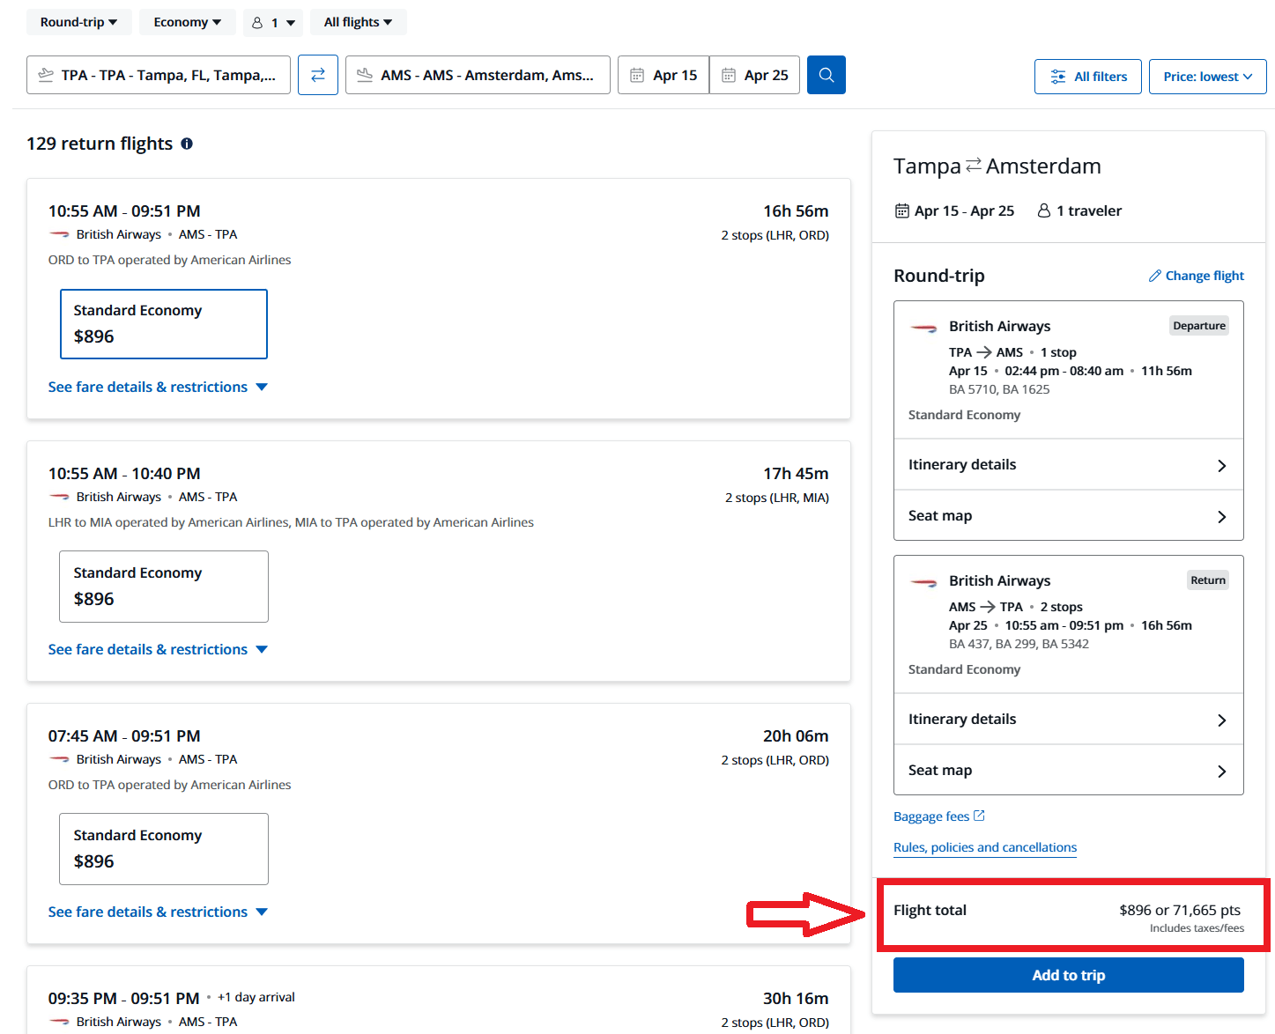Click the pencil Change flight link
This screenshot has height=1034, width=1275.
1196,276
